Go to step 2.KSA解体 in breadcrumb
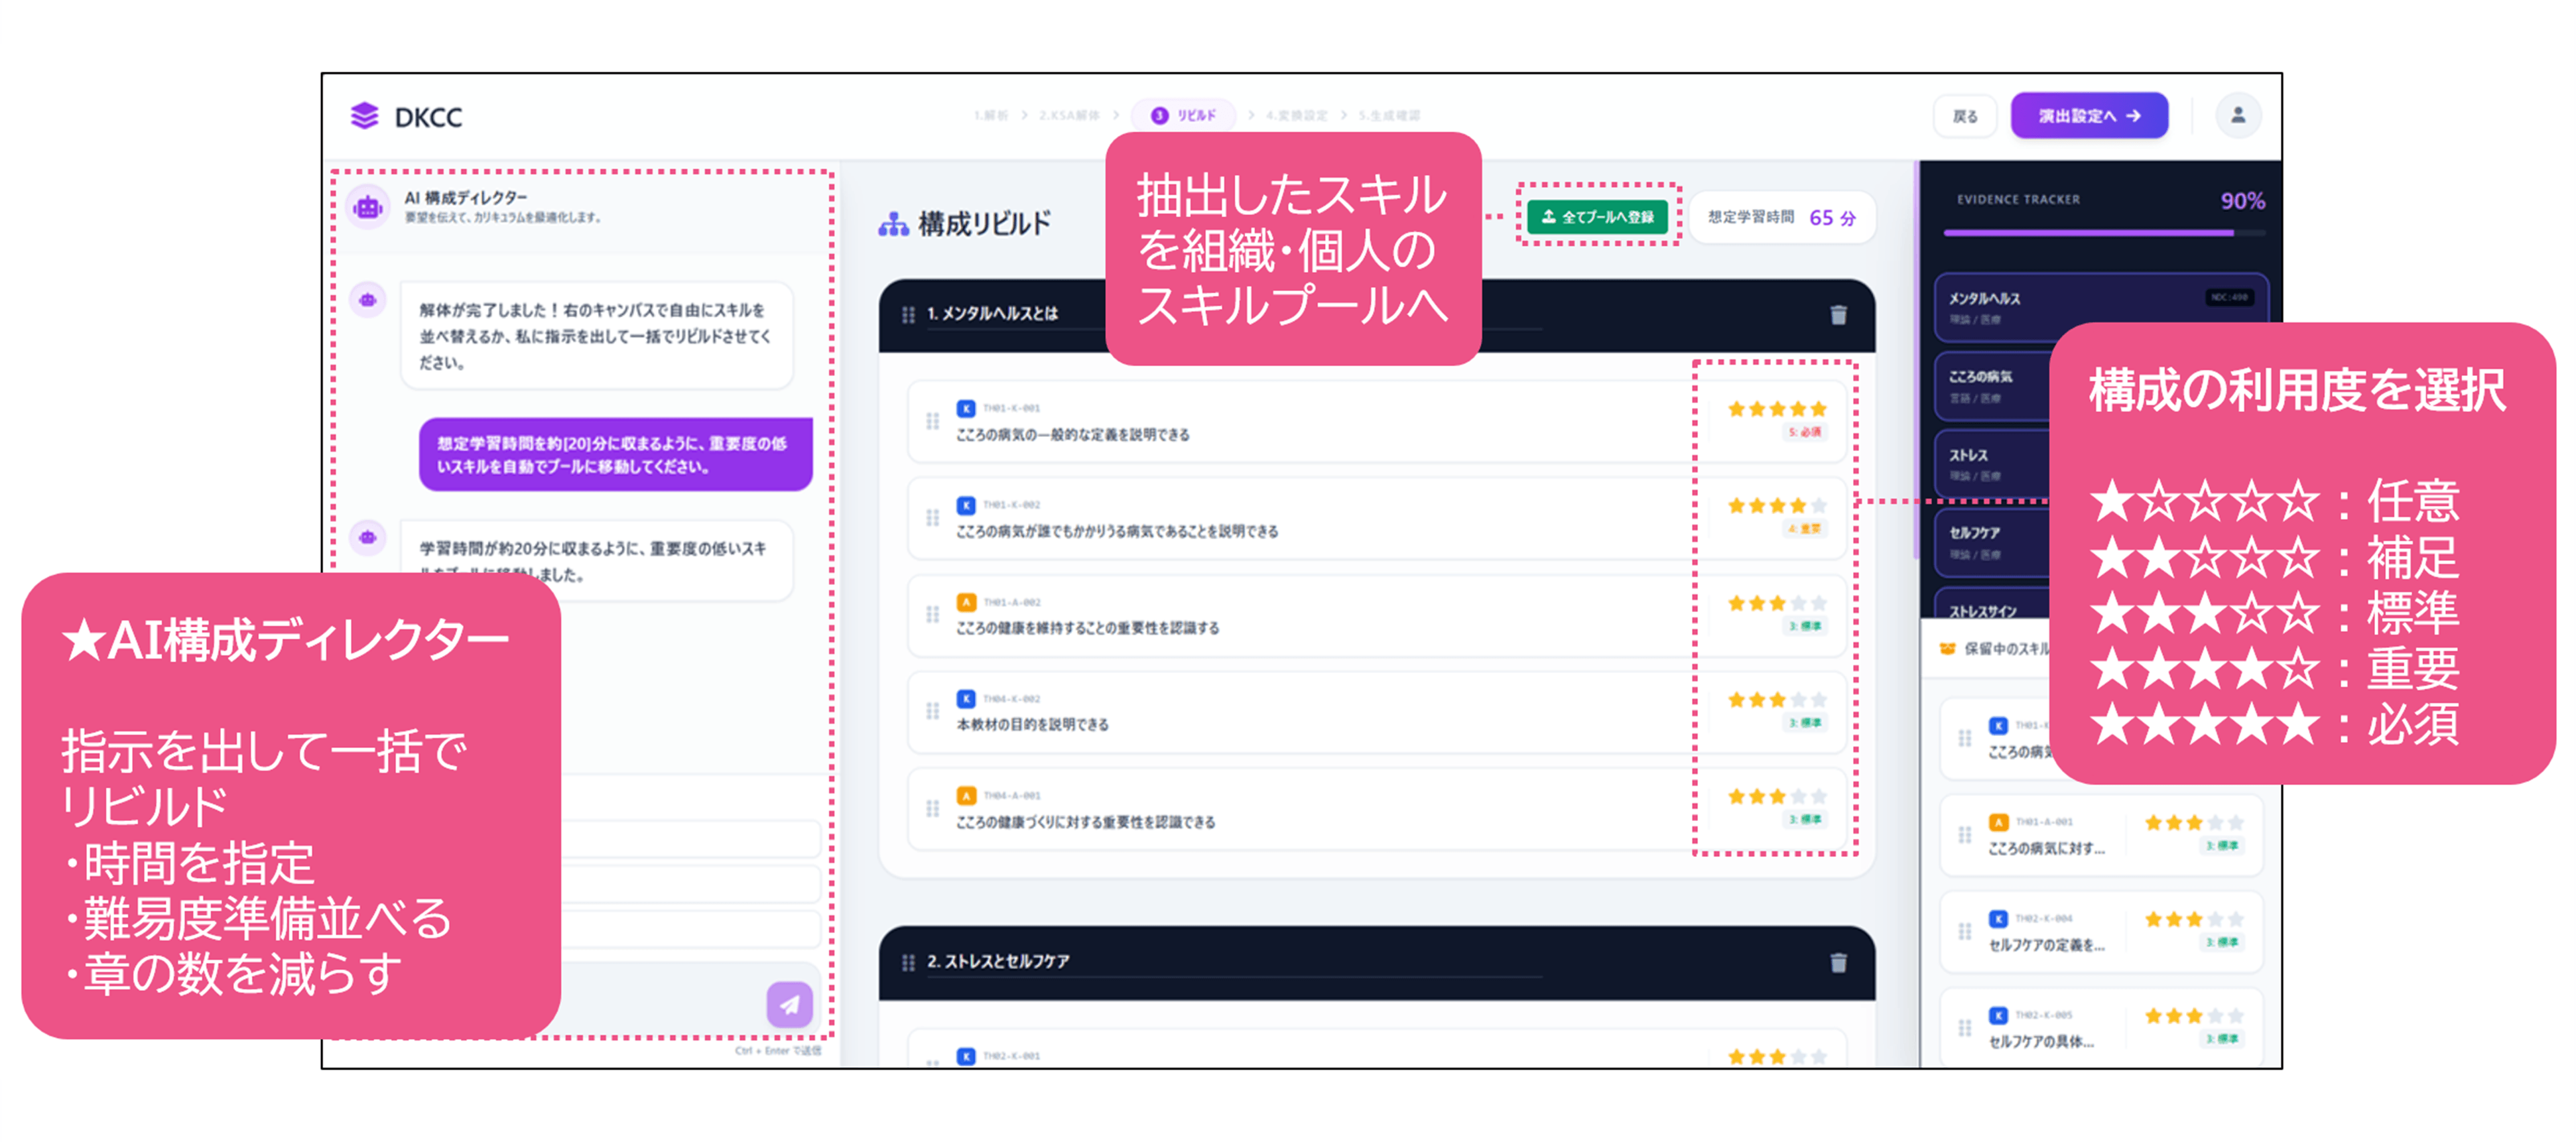Viewport: 2576px width, 1142px height. click(x=1069, y=116)
